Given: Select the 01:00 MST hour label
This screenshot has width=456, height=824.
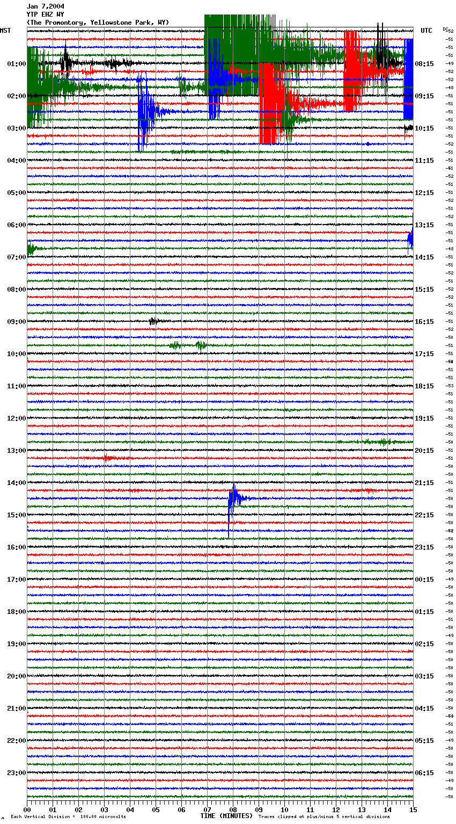Looking at the screenshot, I should tap(17, 64).
